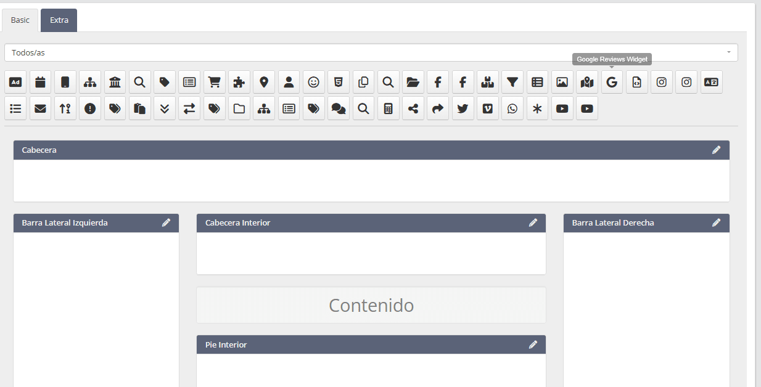761x387 pixels.
Task: Edit the Cabecera zone
Action: pyautogui.click(x=716, y=149)
